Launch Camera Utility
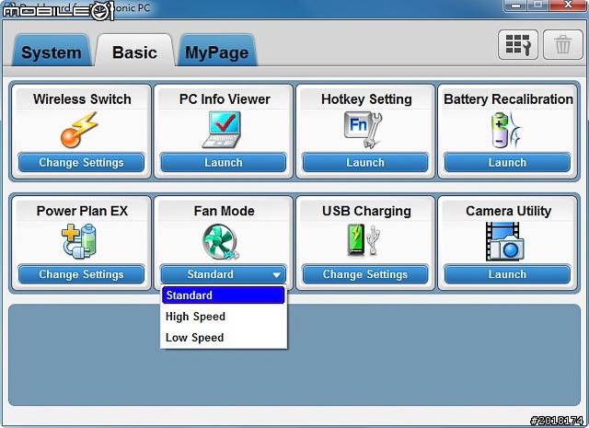The width and height of the screenshot is (589, 428). [507, 274]
